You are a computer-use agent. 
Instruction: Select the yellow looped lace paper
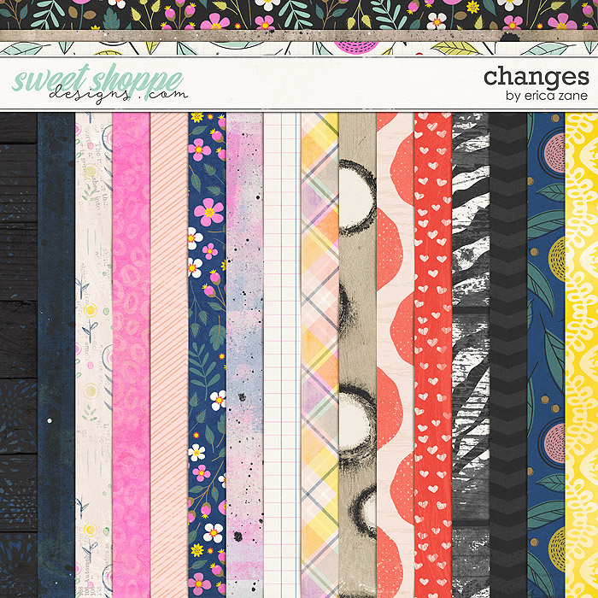tap(582, 355)
